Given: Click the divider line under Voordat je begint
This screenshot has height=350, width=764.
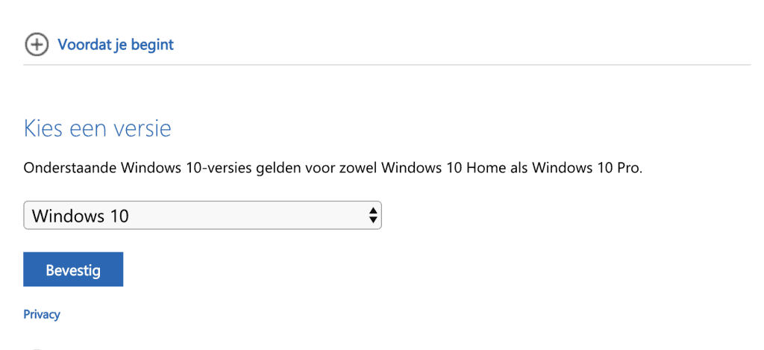Looking at the screenshot, I should point(387,64).
